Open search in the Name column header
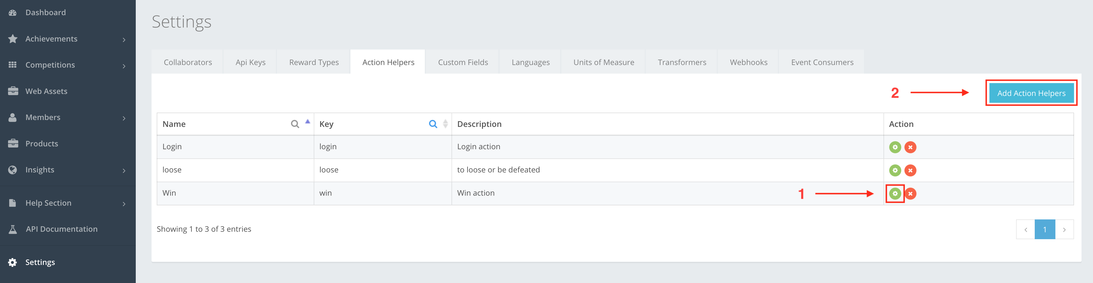This screenshot has height=283, width=1093. 295,124
